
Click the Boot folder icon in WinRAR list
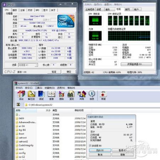17,134
